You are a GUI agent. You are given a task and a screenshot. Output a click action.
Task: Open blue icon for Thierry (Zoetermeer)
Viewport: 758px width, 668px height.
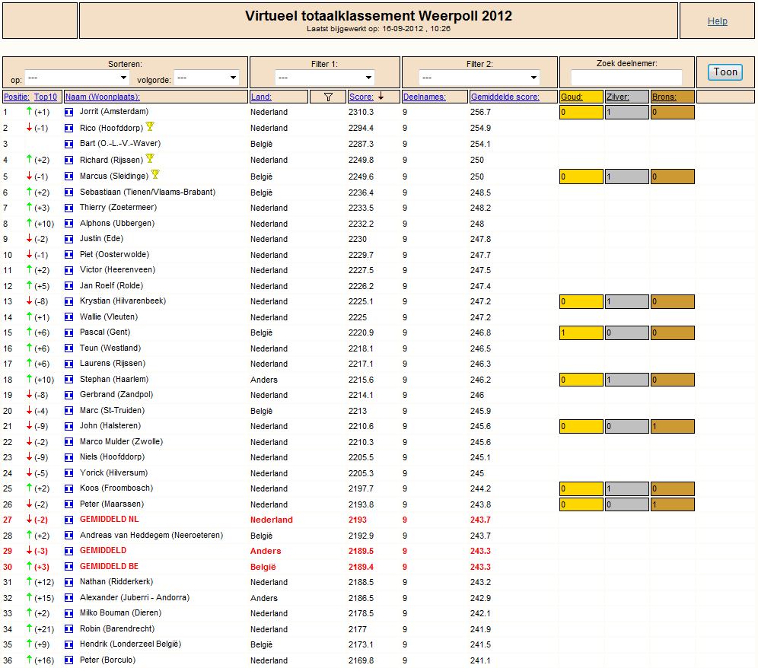pyautogui.click(x=68, y=208)
